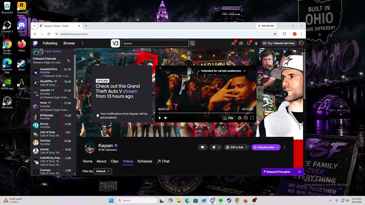Sort followed channels with the sort arrows
This screenshot has width=365, height=205.
point(68,60)
